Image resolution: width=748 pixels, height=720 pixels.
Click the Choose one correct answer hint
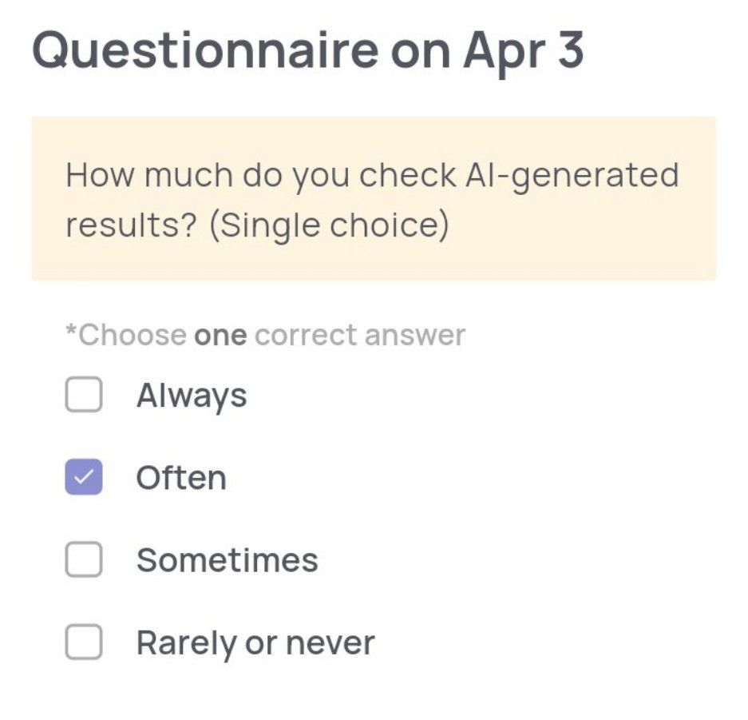coord(264,333)
